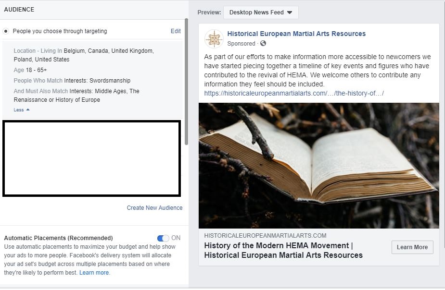Open the Desktop News Feed preview dropdown
Viewport: 445px width, 290px height.
click(x=261, y=12)
